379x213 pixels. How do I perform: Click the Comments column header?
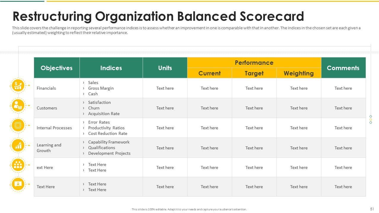343,68
